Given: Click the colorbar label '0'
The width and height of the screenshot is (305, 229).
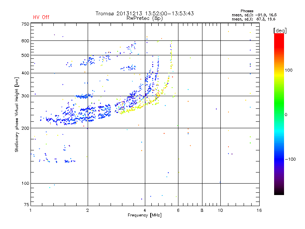Looking at the screenshot, I should [286, 115].
